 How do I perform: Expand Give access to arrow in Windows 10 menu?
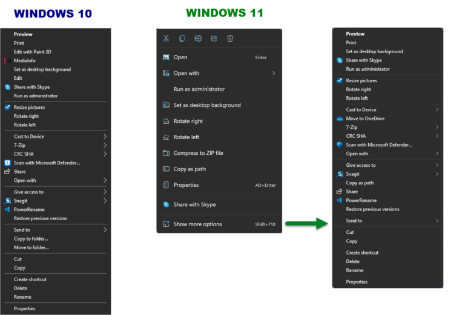tap(105, 192)
